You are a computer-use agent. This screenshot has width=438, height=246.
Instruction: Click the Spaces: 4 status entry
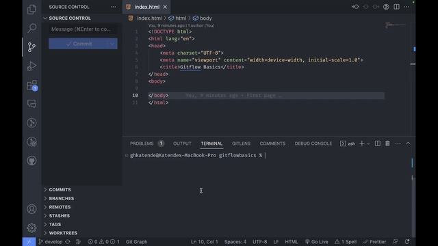pos(235,242)
